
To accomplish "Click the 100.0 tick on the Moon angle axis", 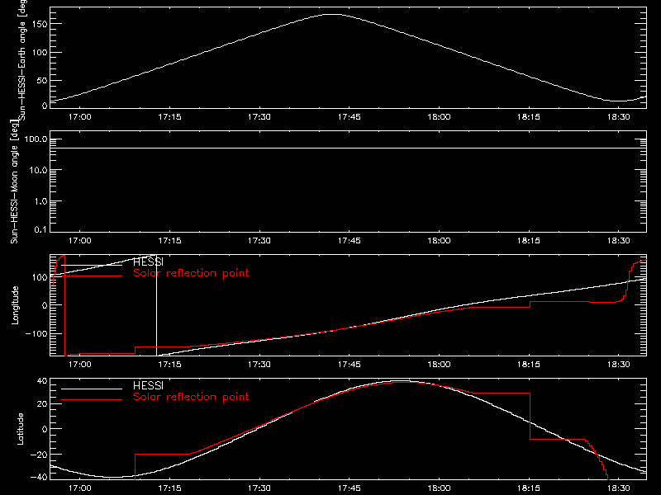I will pos(36,139).
